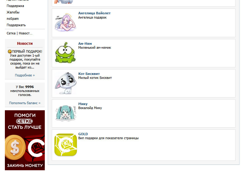Screen dimensions: 241x173
Task: Select the green Ам-Ням character icon
Action: point(66,53)
